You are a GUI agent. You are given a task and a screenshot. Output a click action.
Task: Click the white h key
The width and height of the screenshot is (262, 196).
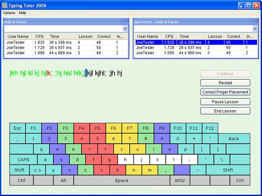[x=125, y=160]
